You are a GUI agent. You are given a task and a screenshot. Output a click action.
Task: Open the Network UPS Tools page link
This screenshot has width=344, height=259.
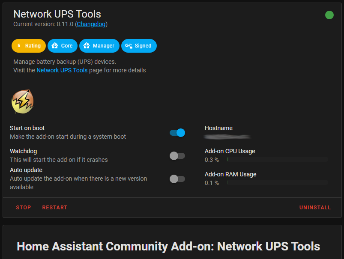pyautogui.click(x=62, y=70)
